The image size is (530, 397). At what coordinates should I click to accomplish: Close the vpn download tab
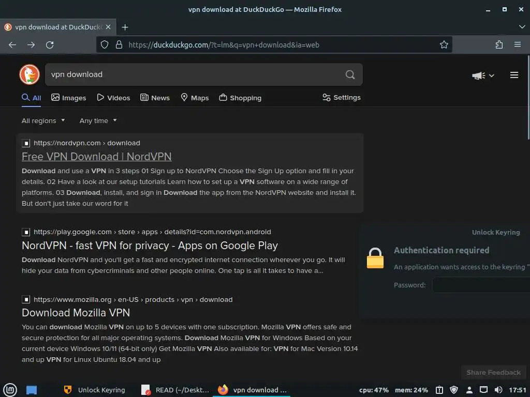[x=108, y=27]
